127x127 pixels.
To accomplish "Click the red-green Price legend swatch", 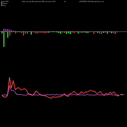I will coord(2,5).
